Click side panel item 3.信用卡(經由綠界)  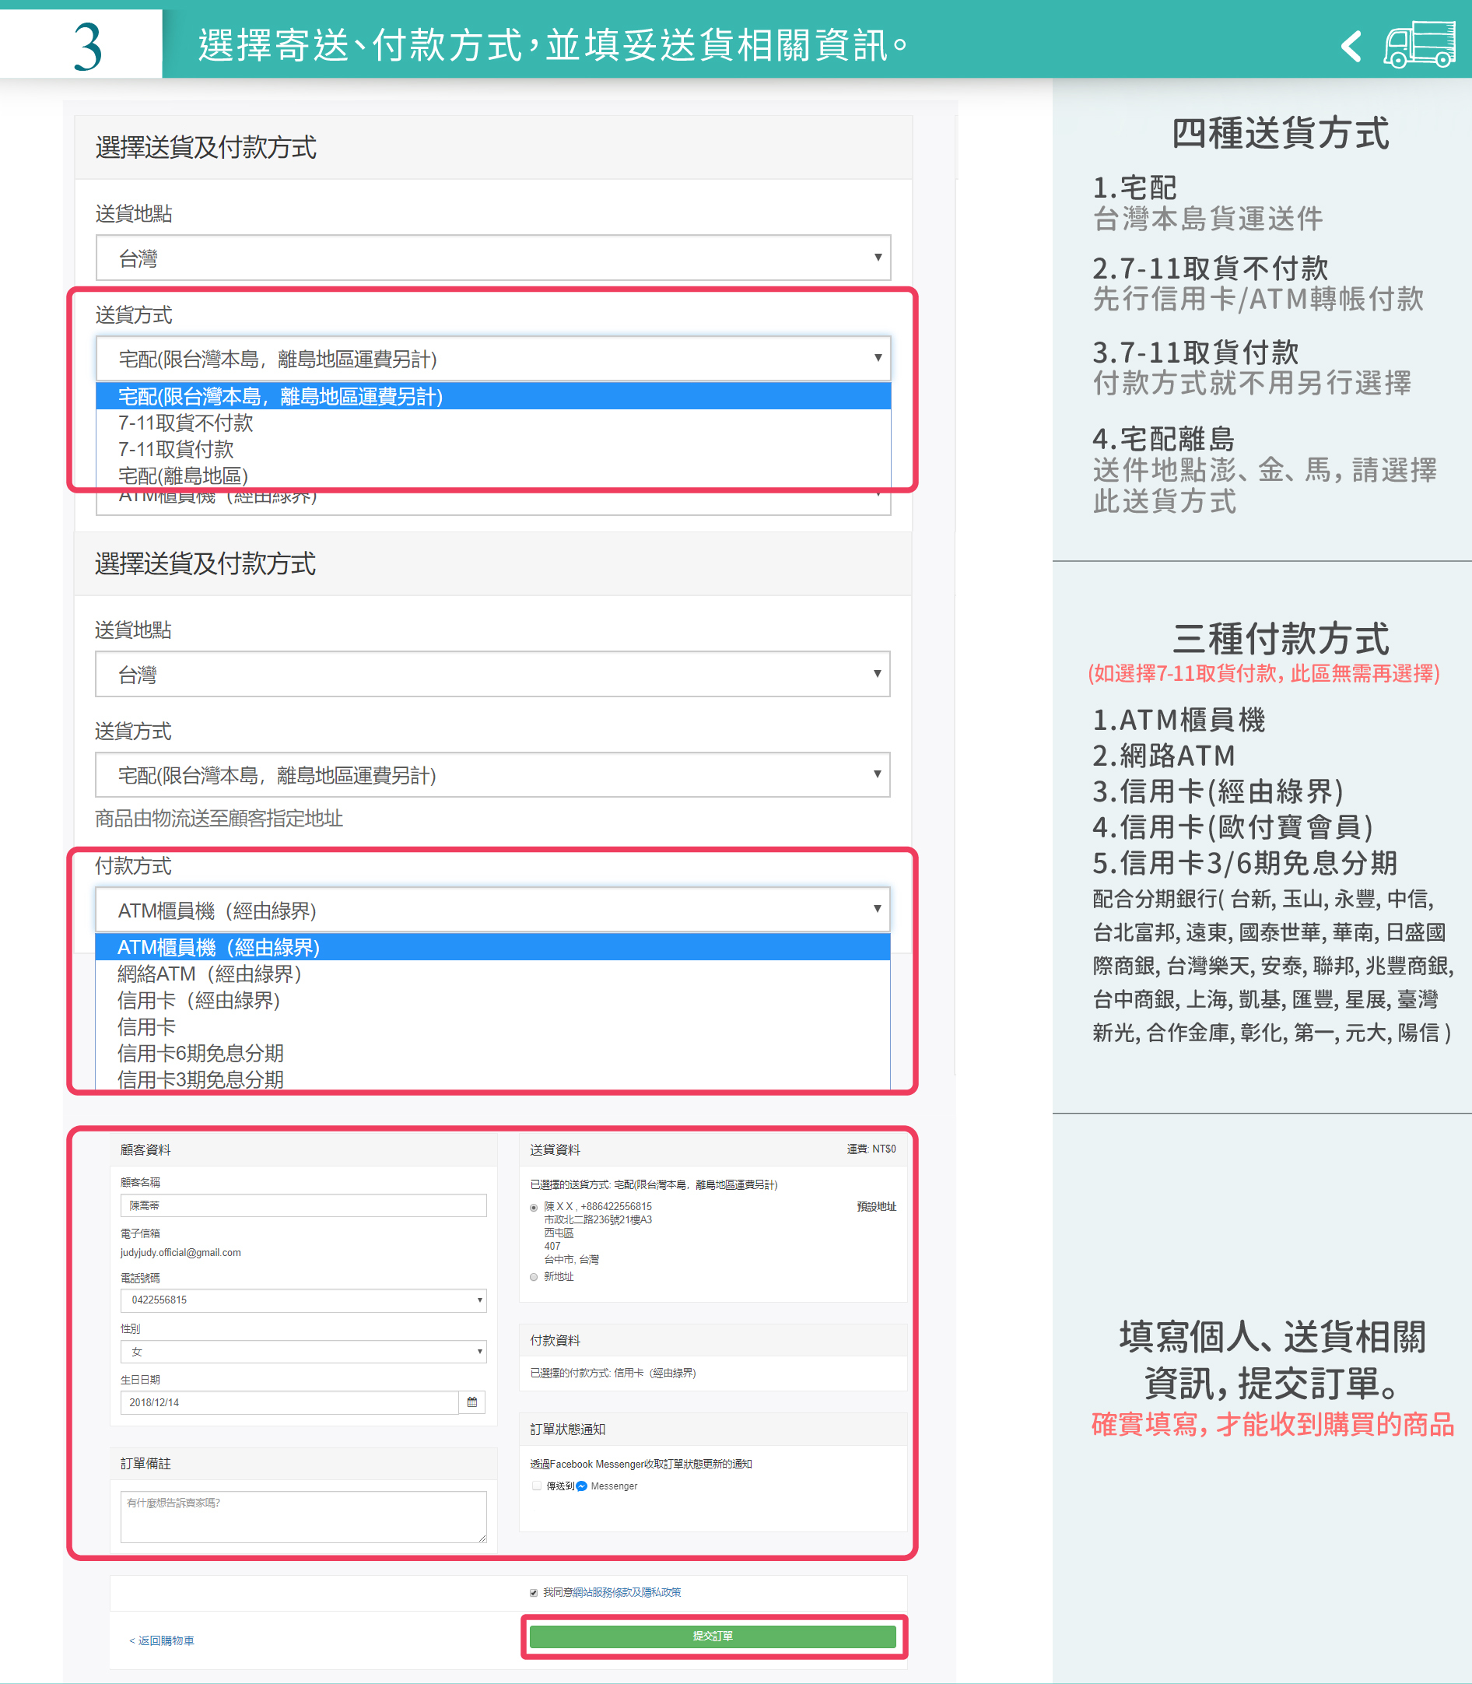point(1218,791)
